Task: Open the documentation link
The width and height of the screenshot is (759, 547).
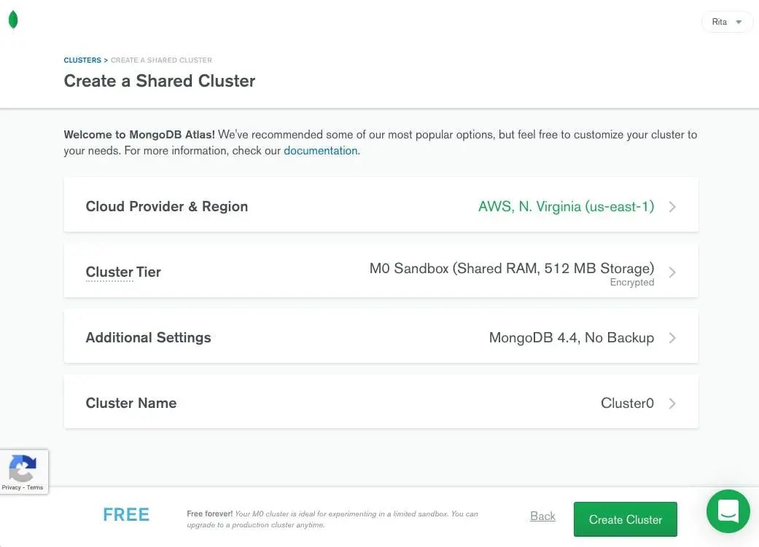Action: [321, 151]
